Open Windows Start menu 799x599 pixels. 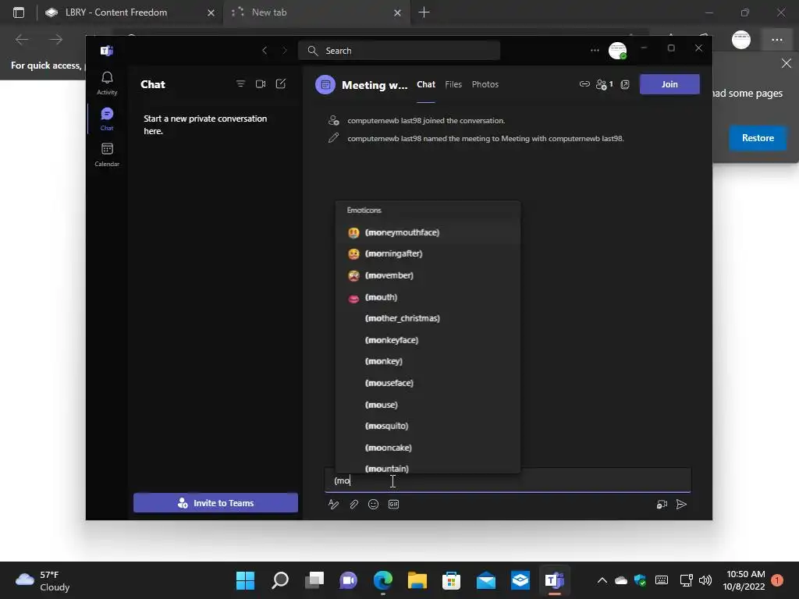(245, 580)
